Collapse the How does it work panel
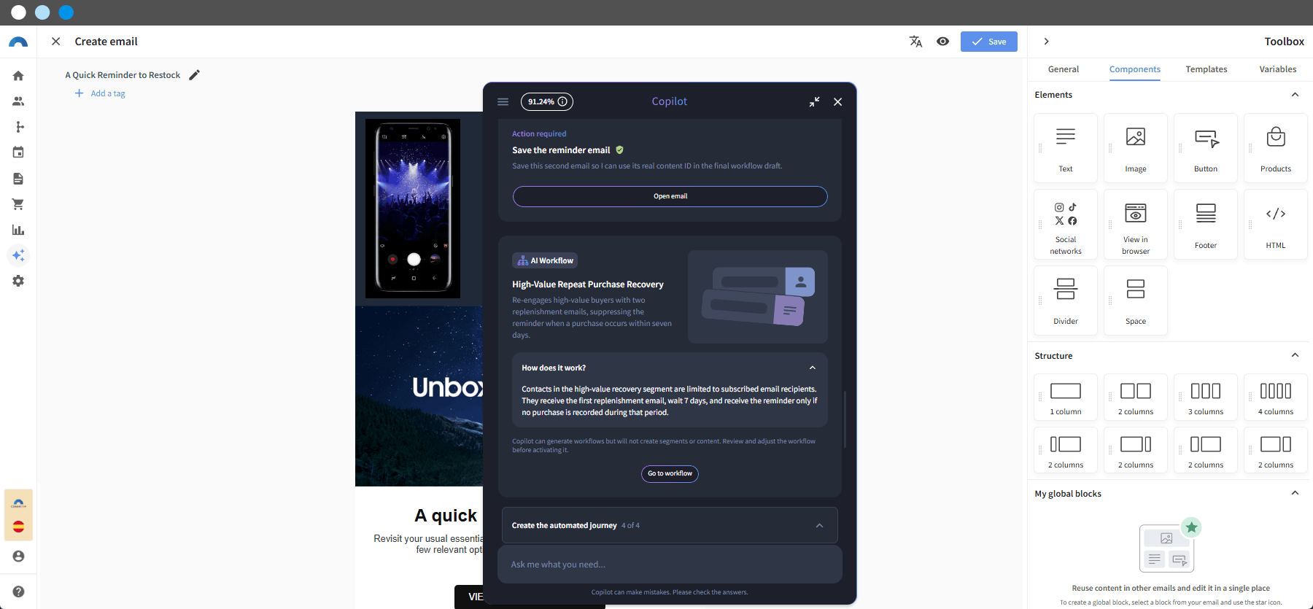 click(x=812, y=368)
